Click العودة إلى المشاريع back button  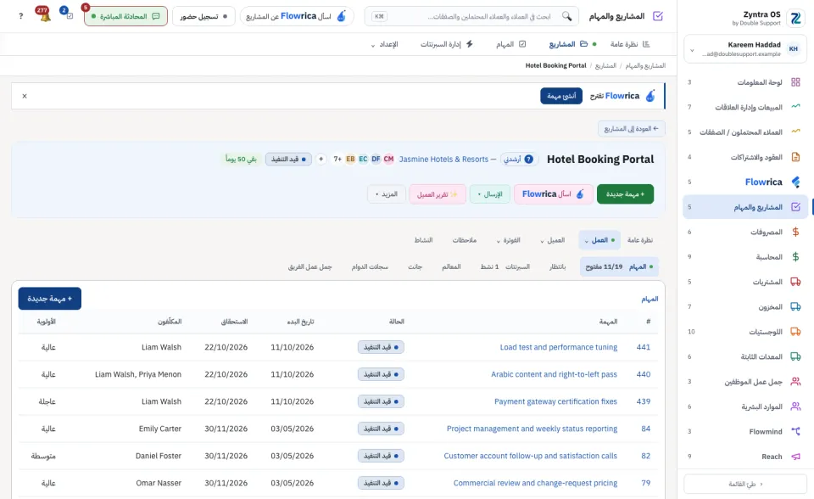point(631,128)
